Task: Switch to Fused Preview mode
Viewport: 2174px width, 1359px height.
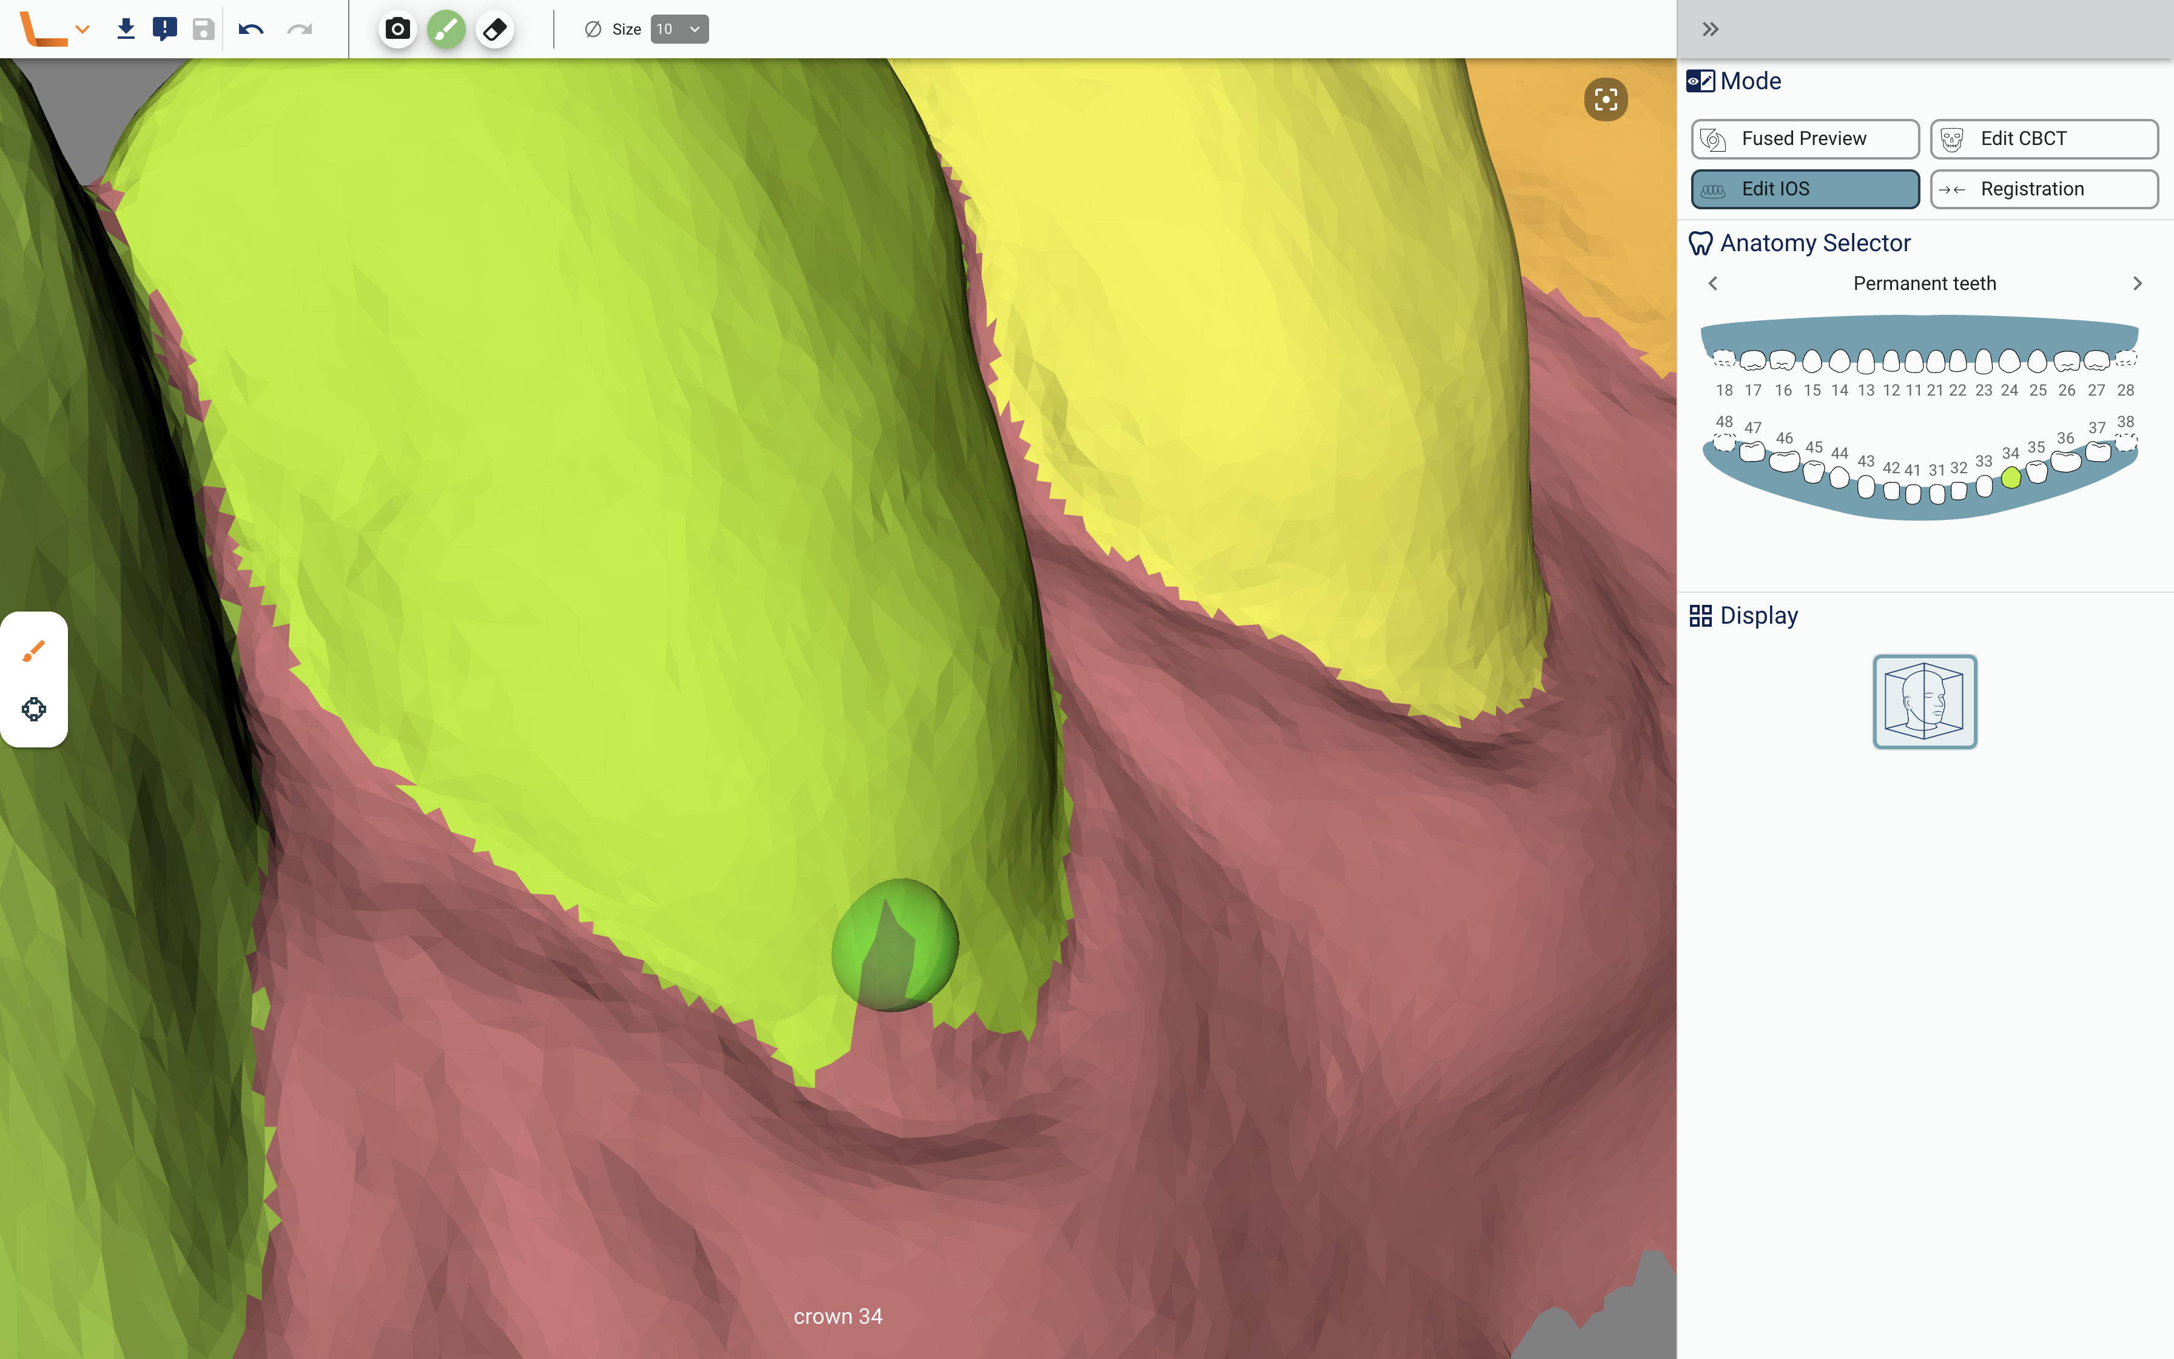Action: (x=1805, y=138)
